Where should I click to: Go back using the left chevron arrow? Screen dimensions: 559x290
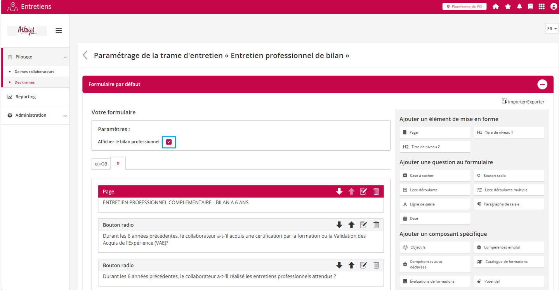click(x=85, y=55)
